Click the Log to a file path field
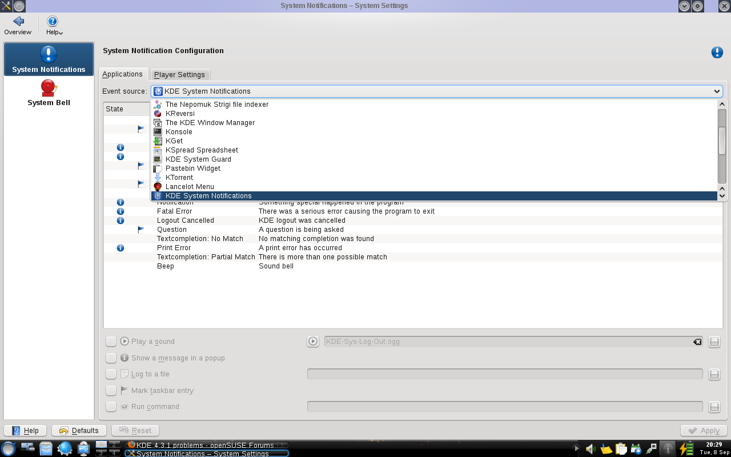The image size is (731, 457). pos(505,374)
